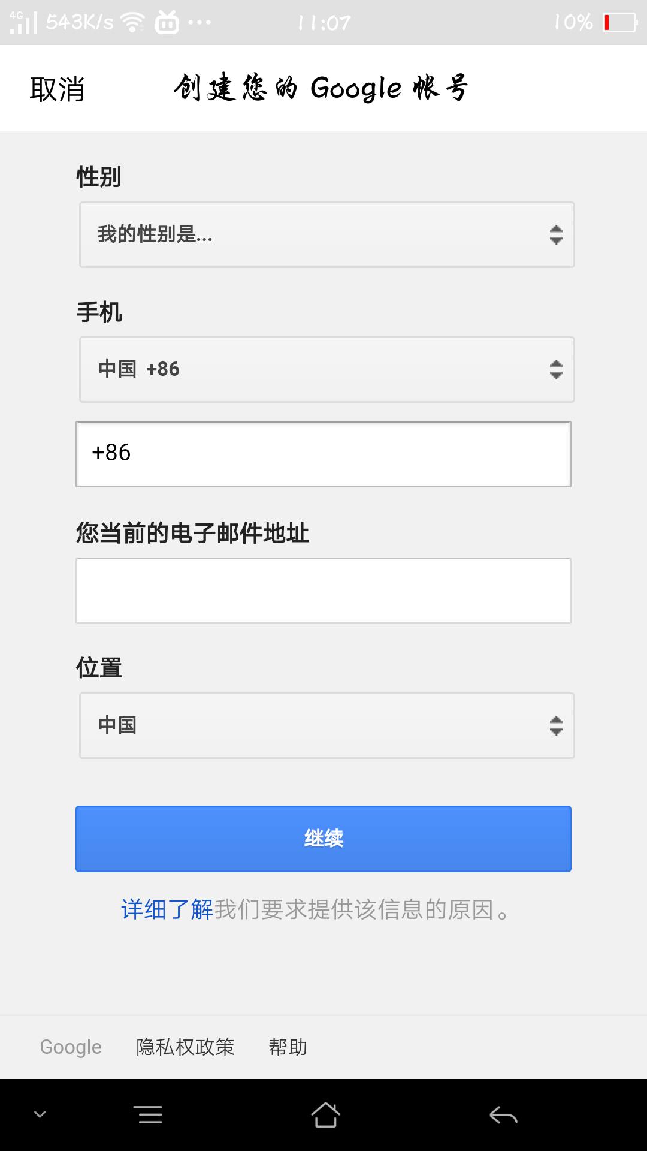Viewport: 647px width, 1151px height.
Task: Click the 取消 cancel button
Action: click(x=57, y=89)
